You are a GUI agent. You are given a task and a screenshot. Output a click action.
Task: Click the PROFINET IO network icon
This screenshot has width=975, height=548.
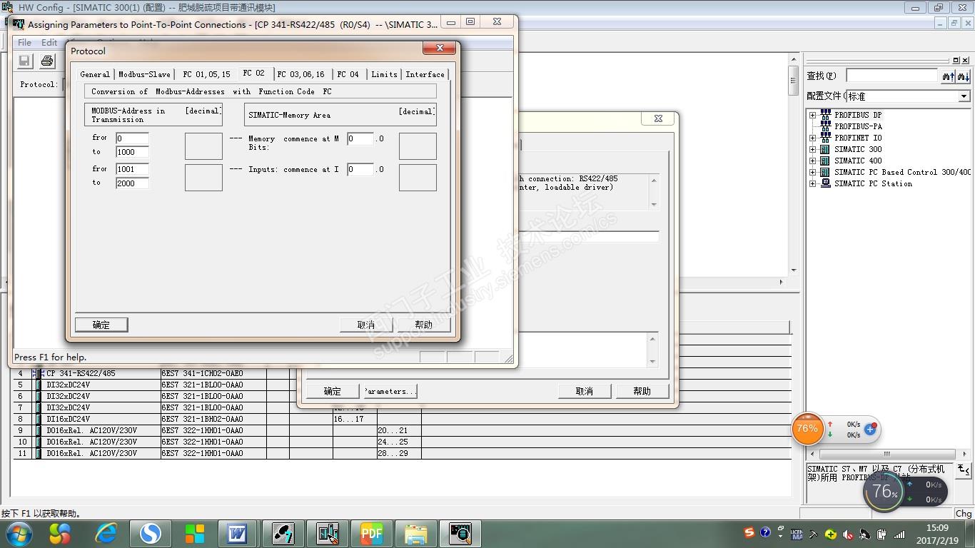pos(825,137)
